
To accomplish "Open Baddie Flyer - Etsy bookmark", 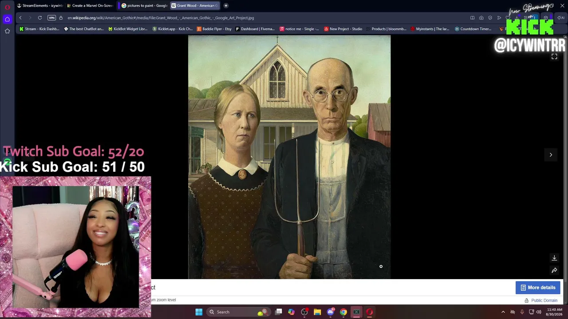I will point(214,29).
